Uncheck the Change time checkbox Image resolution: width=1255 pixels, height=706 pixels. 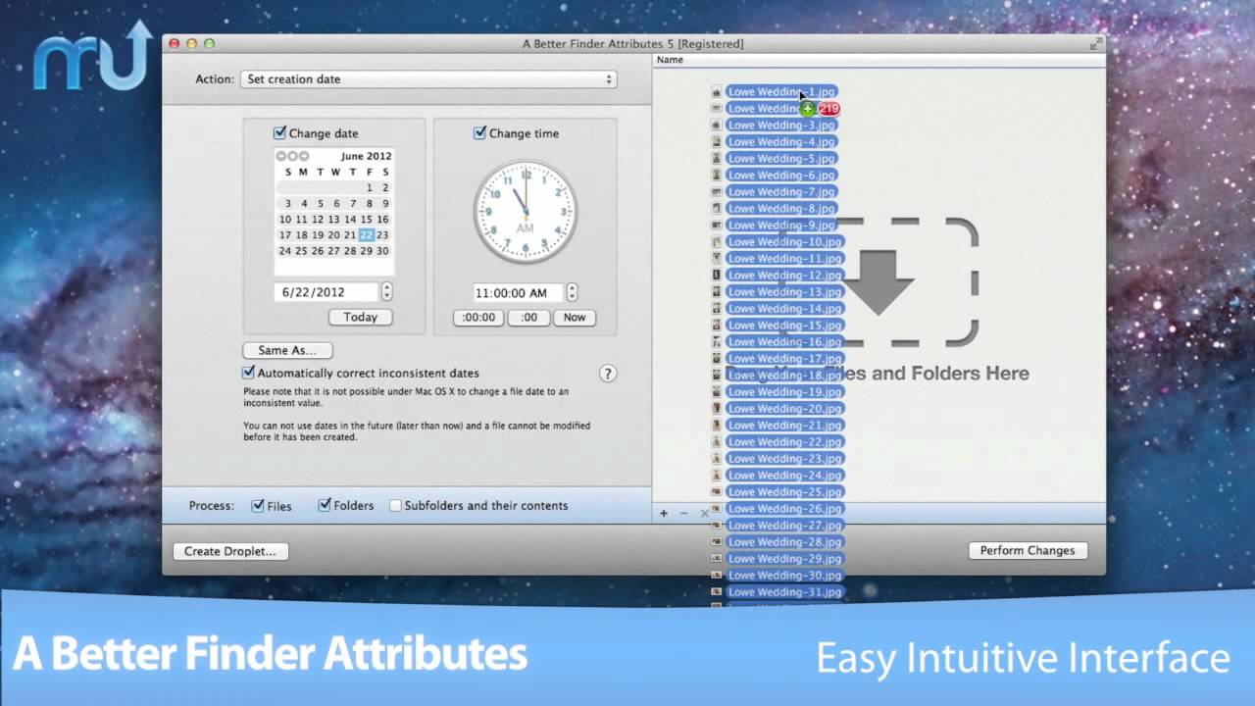pos(479,133)
